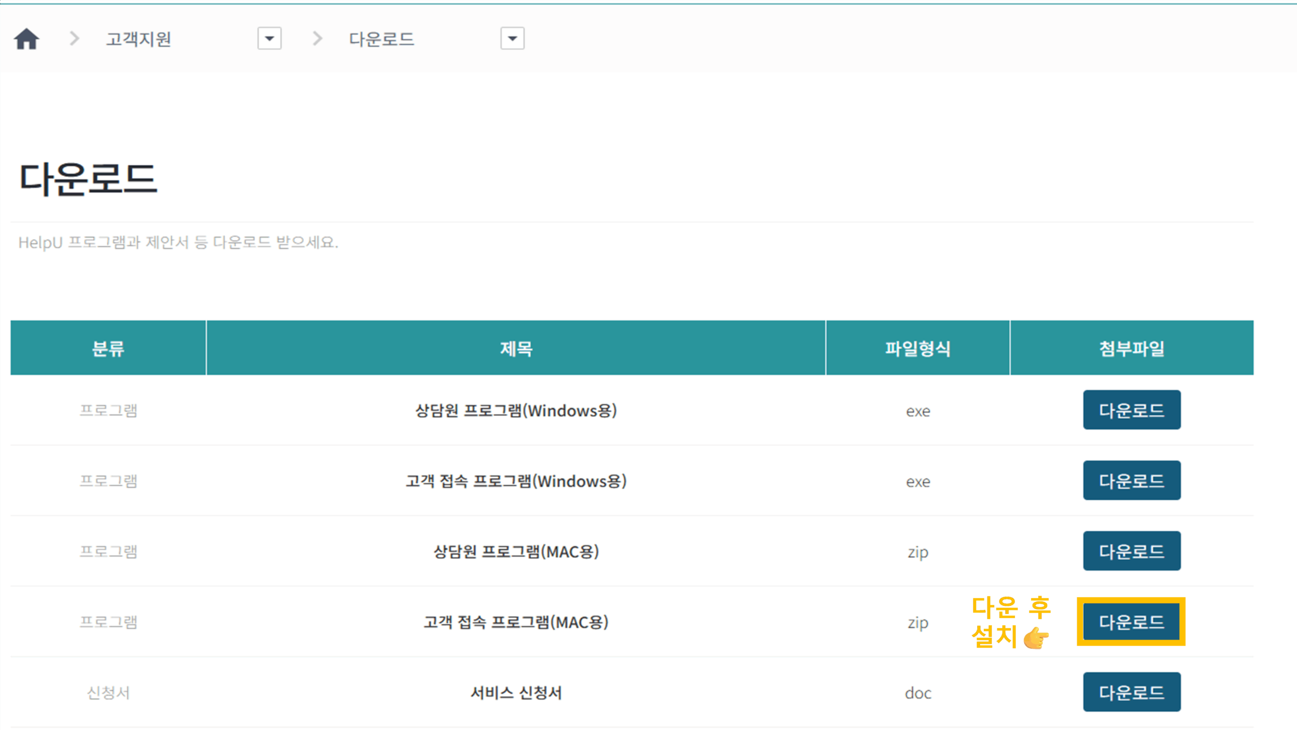The height and width of the screenshot is (730, 1297).
Task: Click the home icon in breadcrumb
Action: pos(26,39)
